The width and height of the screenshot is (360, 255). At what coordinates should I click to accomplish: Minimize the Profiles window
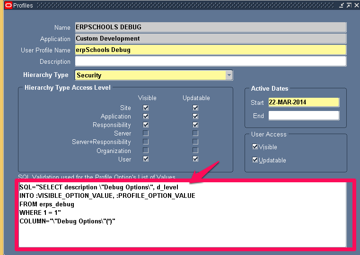point(342,5)
